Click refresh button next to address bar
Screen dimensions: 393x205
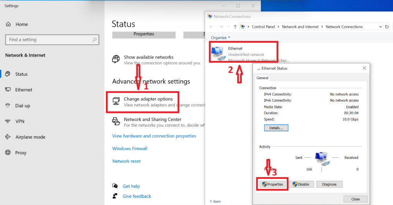pos(387,27)
